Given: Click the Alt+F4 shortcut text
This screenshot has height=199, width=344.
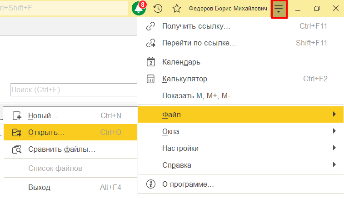Looking at the screenshot, I should [x=110, y=187].
